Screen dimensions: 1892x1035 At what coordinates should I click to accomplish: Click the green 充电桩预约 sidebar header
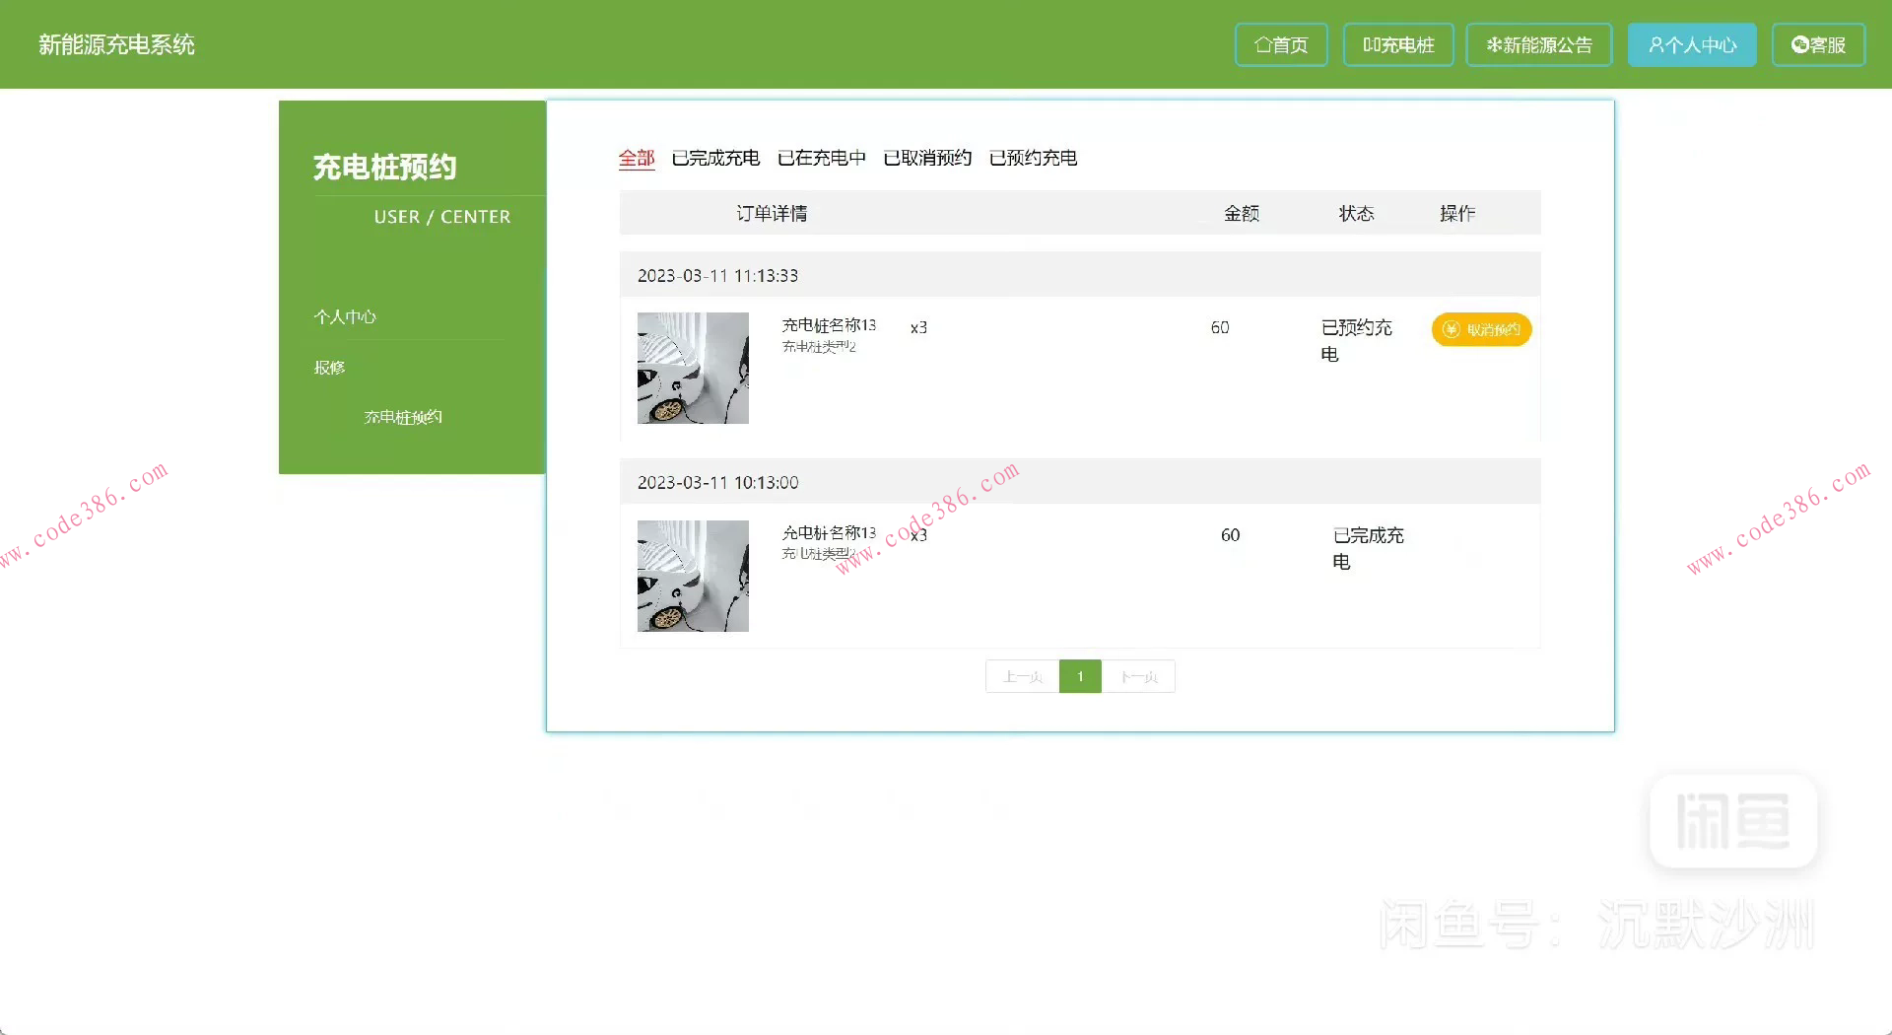coord(384,167)
